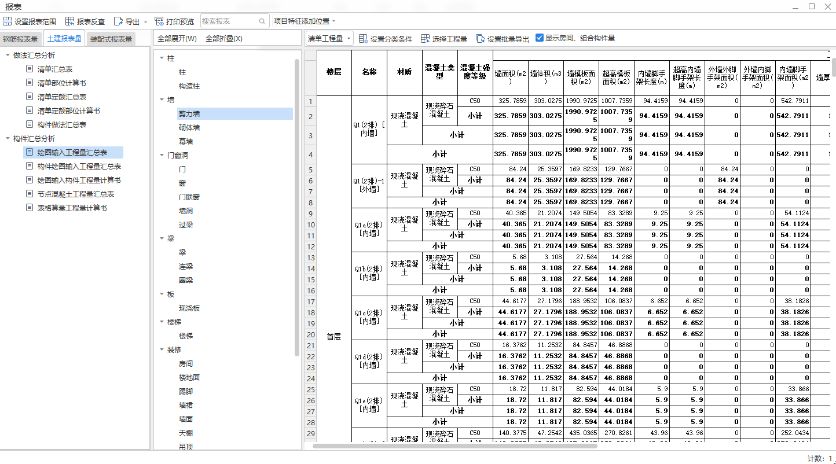This screenshot has height=464, width=836.
Task: Select 楼地面 in component list
Action: click(x=189, y=377)
